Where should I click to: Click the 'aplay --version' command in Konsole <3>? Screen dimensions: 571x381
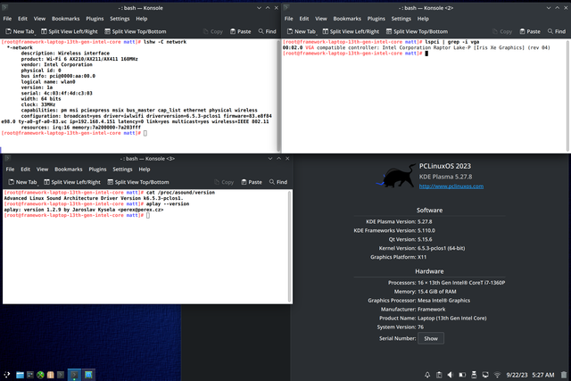pos(168,204)
